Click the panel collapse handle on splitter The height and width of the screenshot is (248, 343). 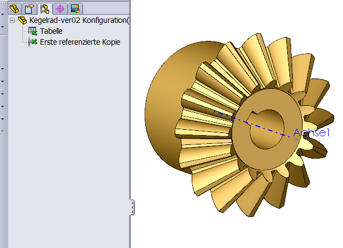point(132,208)
